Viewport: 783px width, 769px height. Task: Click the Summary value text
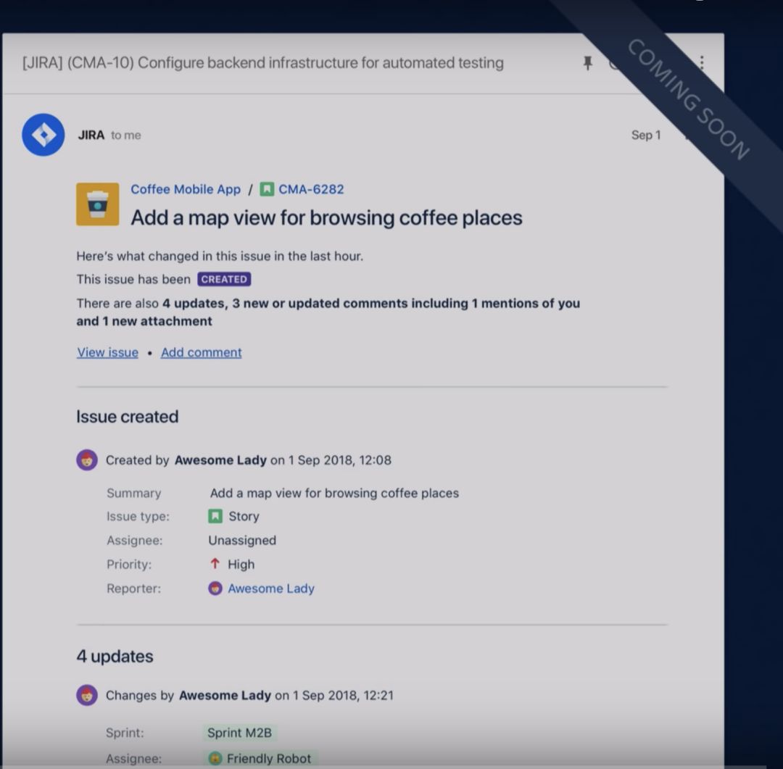[334, 493]
